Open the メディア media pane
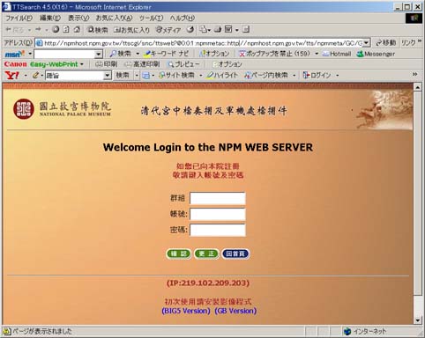This screenshot has height=338, width=425. (168, 30)
